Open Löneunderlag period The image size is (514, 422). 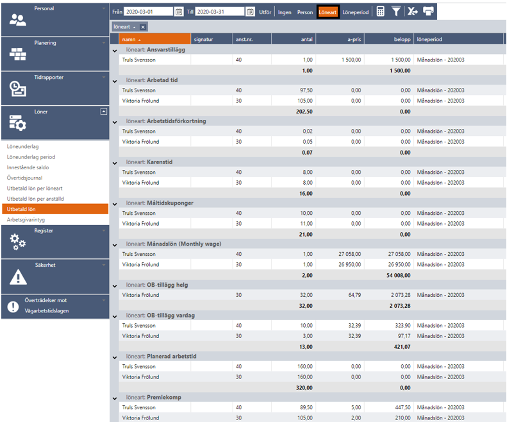click(31, 157)
